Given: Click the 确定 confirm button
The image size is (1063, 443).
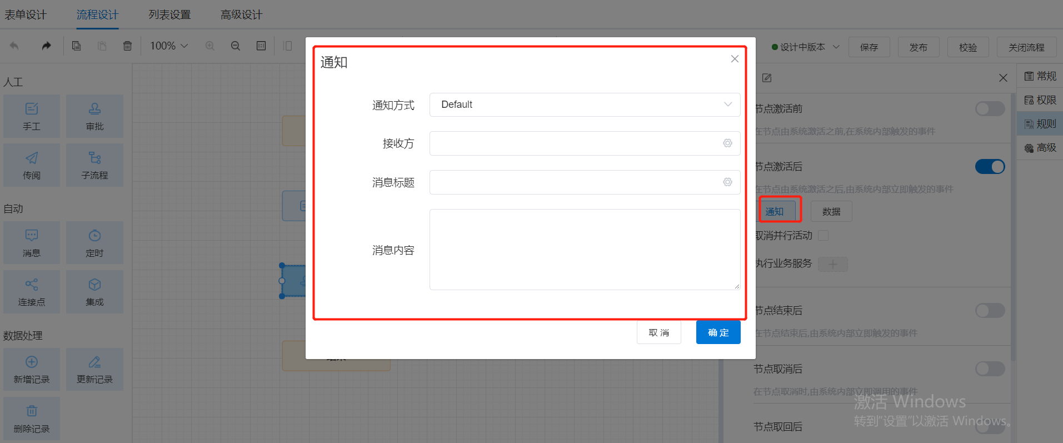Looking at the screenshot, I should point(718,332).
